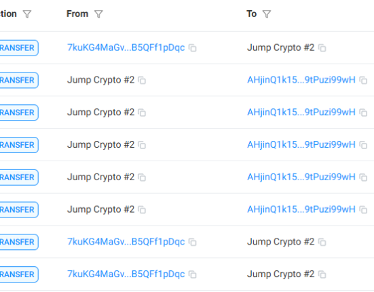This screenshot has height=292, width=374.
Task: Copy Jump Crypto #2 From address in third row
Action: coord(142,112)
